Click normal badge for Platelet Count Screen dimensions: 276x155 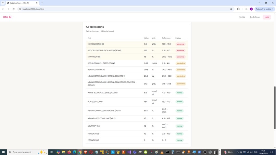tap(179, 102)
